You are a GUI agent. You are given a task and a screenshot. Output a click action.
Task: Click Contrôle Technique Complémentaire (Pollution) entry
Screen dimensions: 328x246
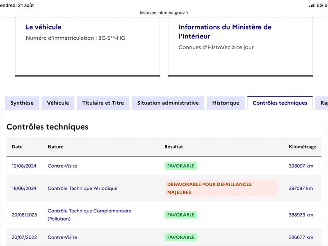[89, 215]
